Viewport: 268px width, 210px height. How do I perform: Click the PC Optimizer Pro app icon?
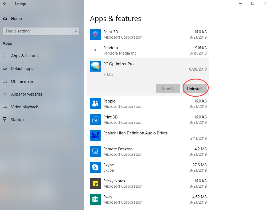[x=95, y=66]
